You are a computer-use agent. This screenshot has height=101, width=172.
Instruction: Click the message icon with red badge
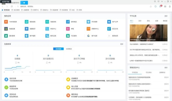[160, 6]
